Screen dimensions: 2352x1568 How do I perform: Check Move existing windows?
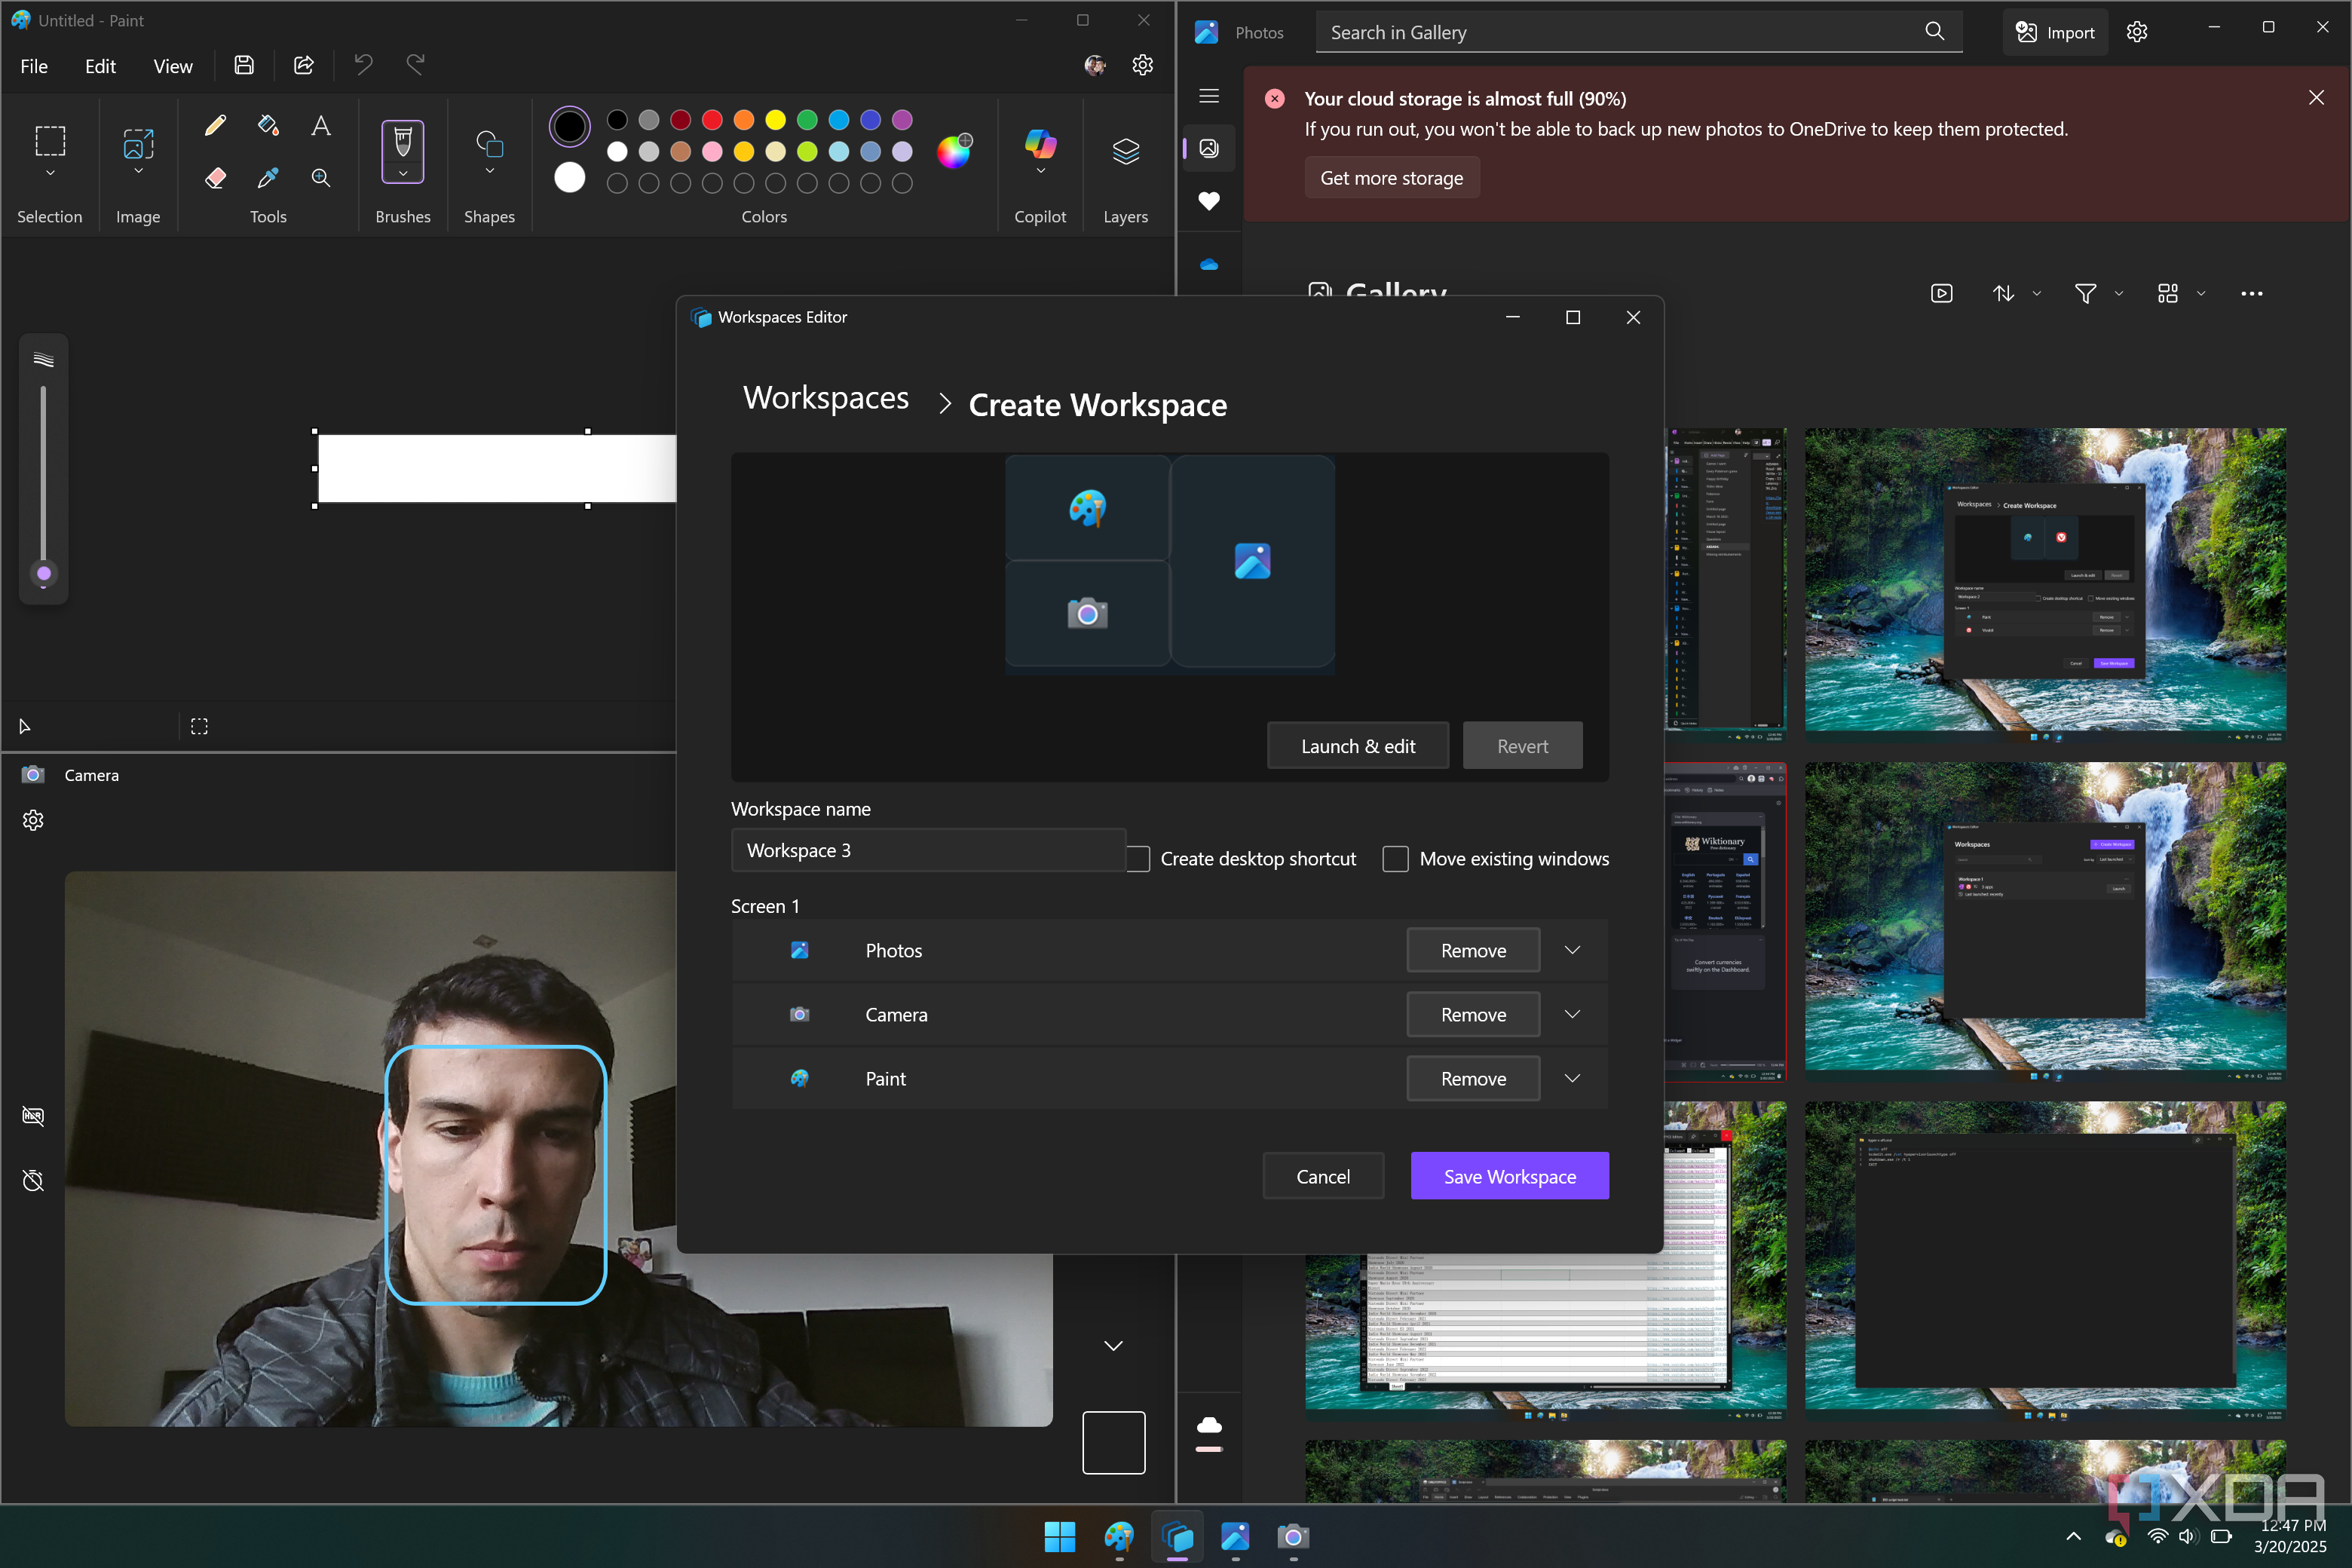tap(1395, 859)
